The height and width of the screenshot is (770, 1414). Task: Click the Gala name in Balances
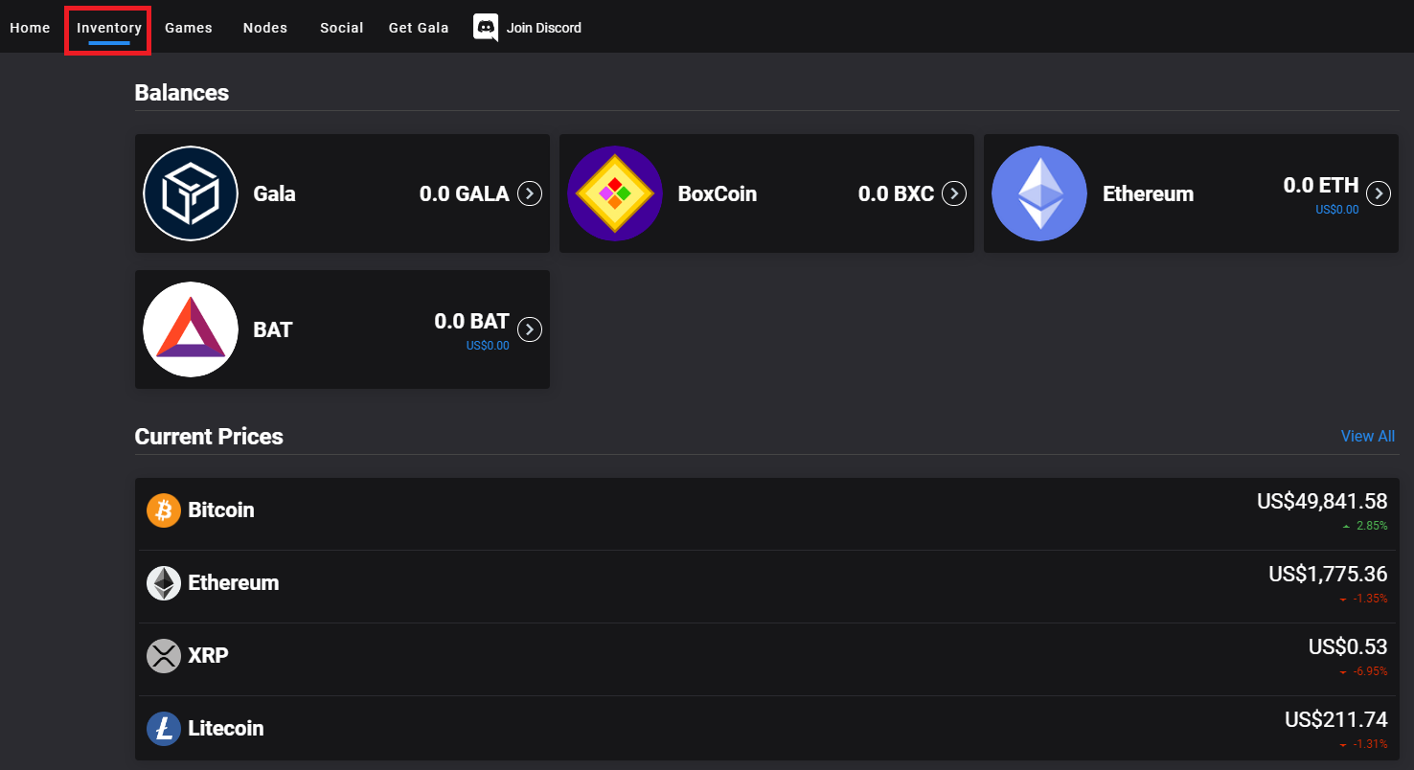coord(274,193)
